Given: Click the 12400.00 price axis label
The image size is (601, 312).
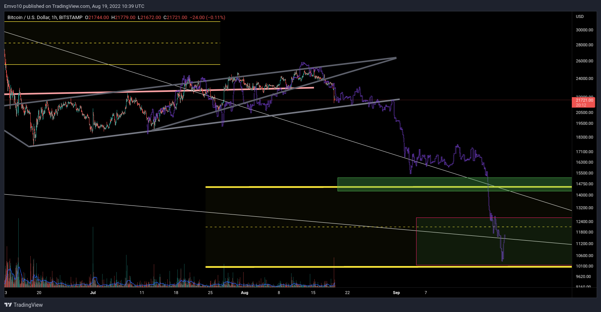Looking at the screenshot, I should tap(585, 222).
